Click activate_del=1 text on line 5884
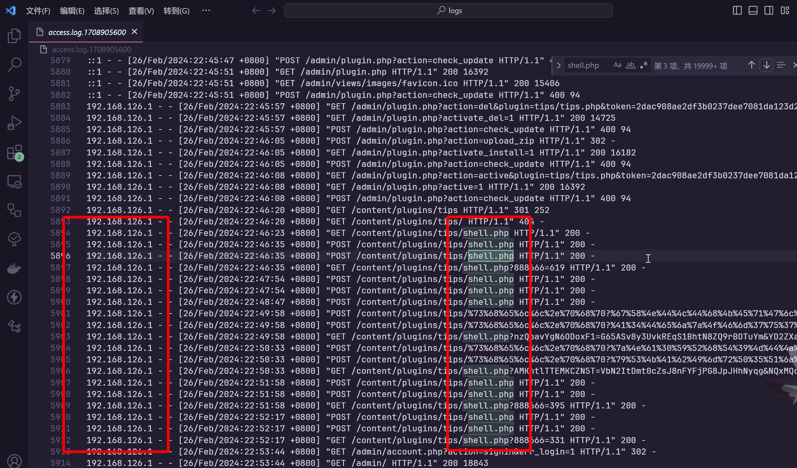The image size is (797, 468). [478, 118]
